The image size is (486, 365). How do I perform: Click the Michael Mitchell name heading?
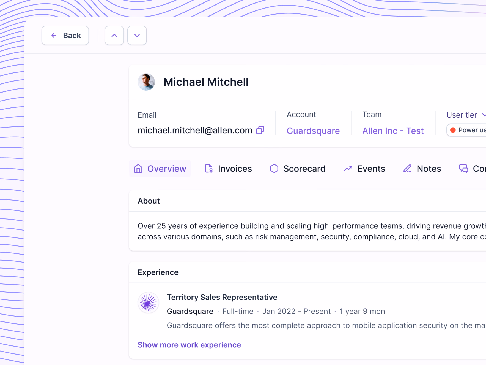click(206, 82)
